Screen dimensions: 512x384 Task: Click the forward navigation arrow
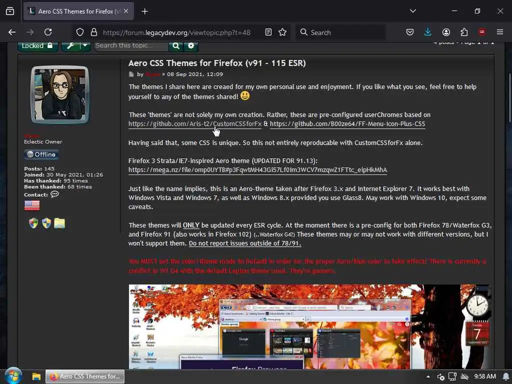(x=30, y=32)
